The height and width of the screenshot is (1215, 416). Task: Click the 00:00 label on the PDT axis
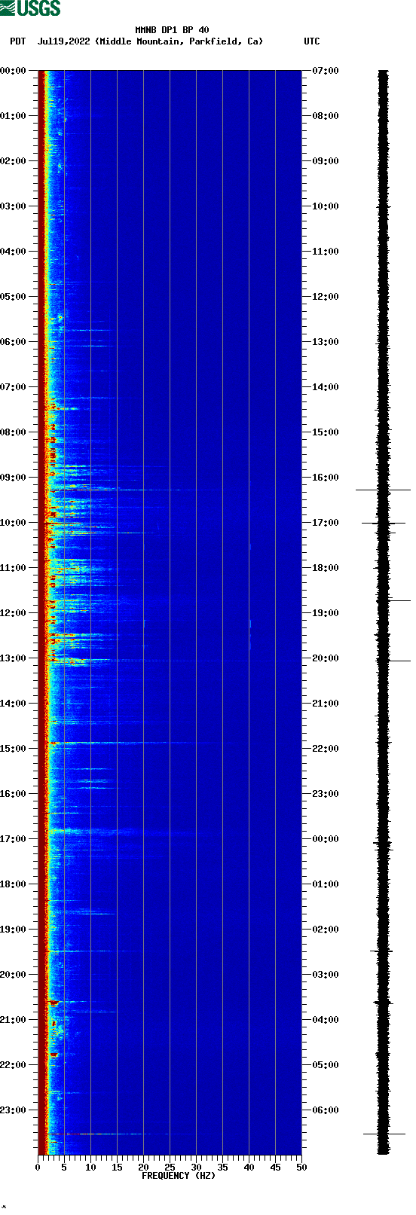point(13,71)
